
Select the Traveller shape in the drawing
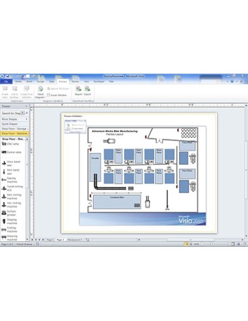pyautogui.click(x=95, y=168)
